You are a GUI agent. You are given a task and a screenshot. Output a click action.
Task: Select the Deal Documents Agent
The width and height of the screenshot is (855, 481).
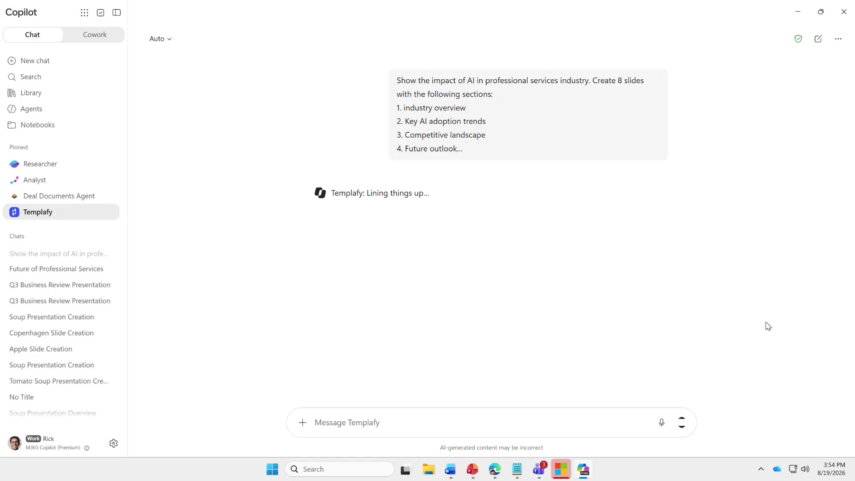coord(61,196)
